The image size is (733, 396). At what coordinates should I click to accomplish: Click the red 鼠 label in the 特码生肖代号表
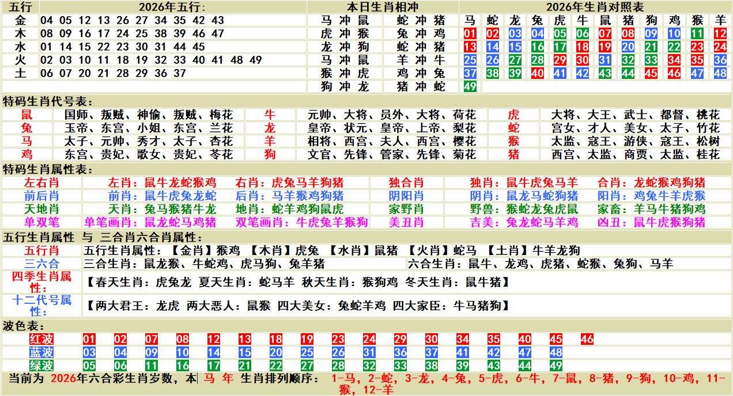(27, 115)
